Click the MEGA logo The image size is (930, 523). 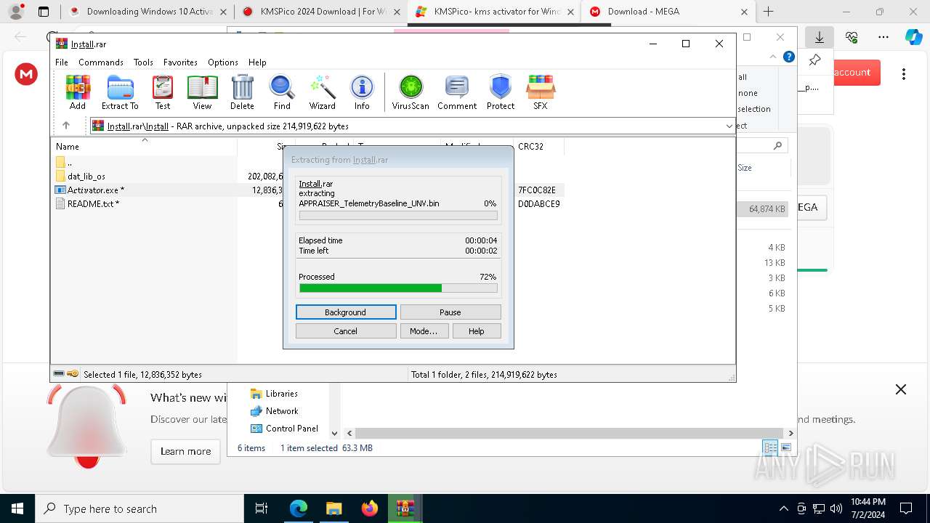tap(26, 73)
